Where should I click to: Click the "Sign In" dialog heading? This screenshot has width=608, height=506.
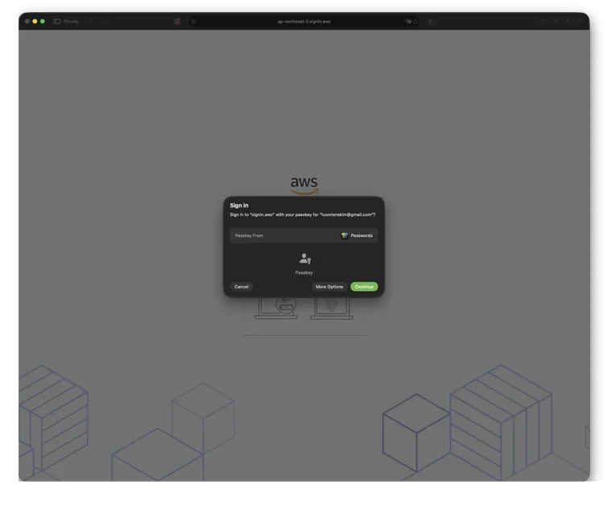point(239,205)
